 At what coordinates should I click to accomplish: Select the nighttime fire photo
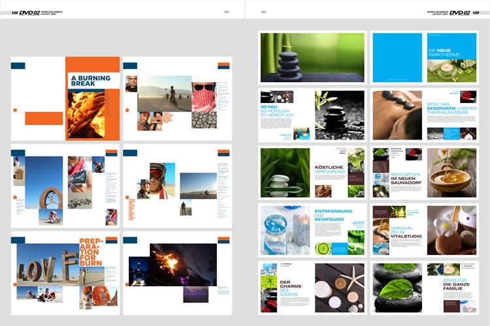pos(173,263)
